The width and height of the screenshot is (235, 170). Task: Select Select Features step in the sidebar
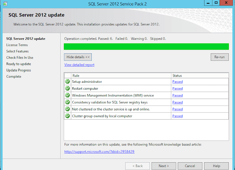tap(17, 51)
